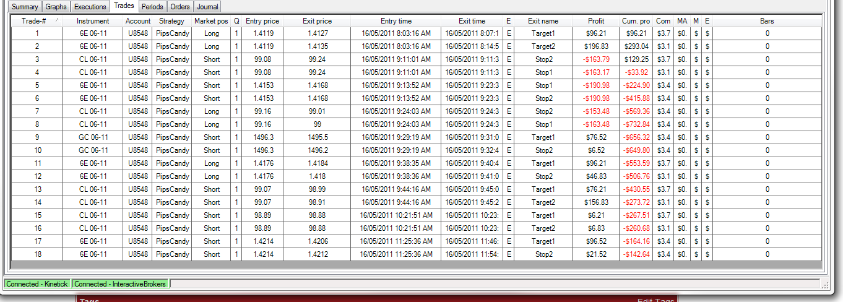843x302 pixels.
Task: Open the Orders tab
Action: coord(180,7)
